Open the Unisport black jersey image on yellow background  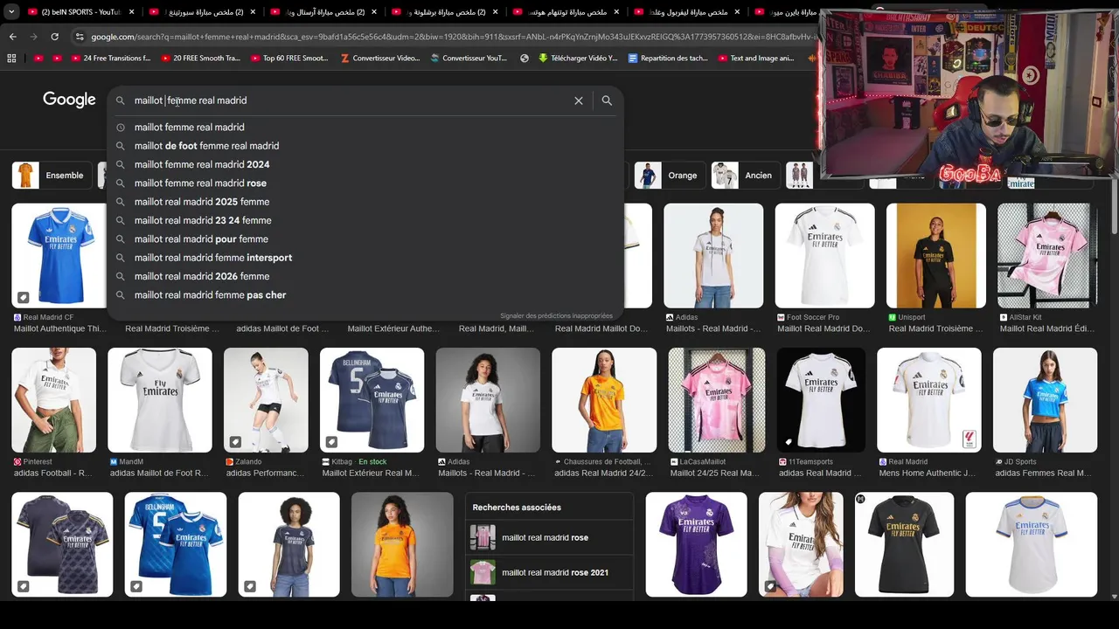[x=936, y=255]
